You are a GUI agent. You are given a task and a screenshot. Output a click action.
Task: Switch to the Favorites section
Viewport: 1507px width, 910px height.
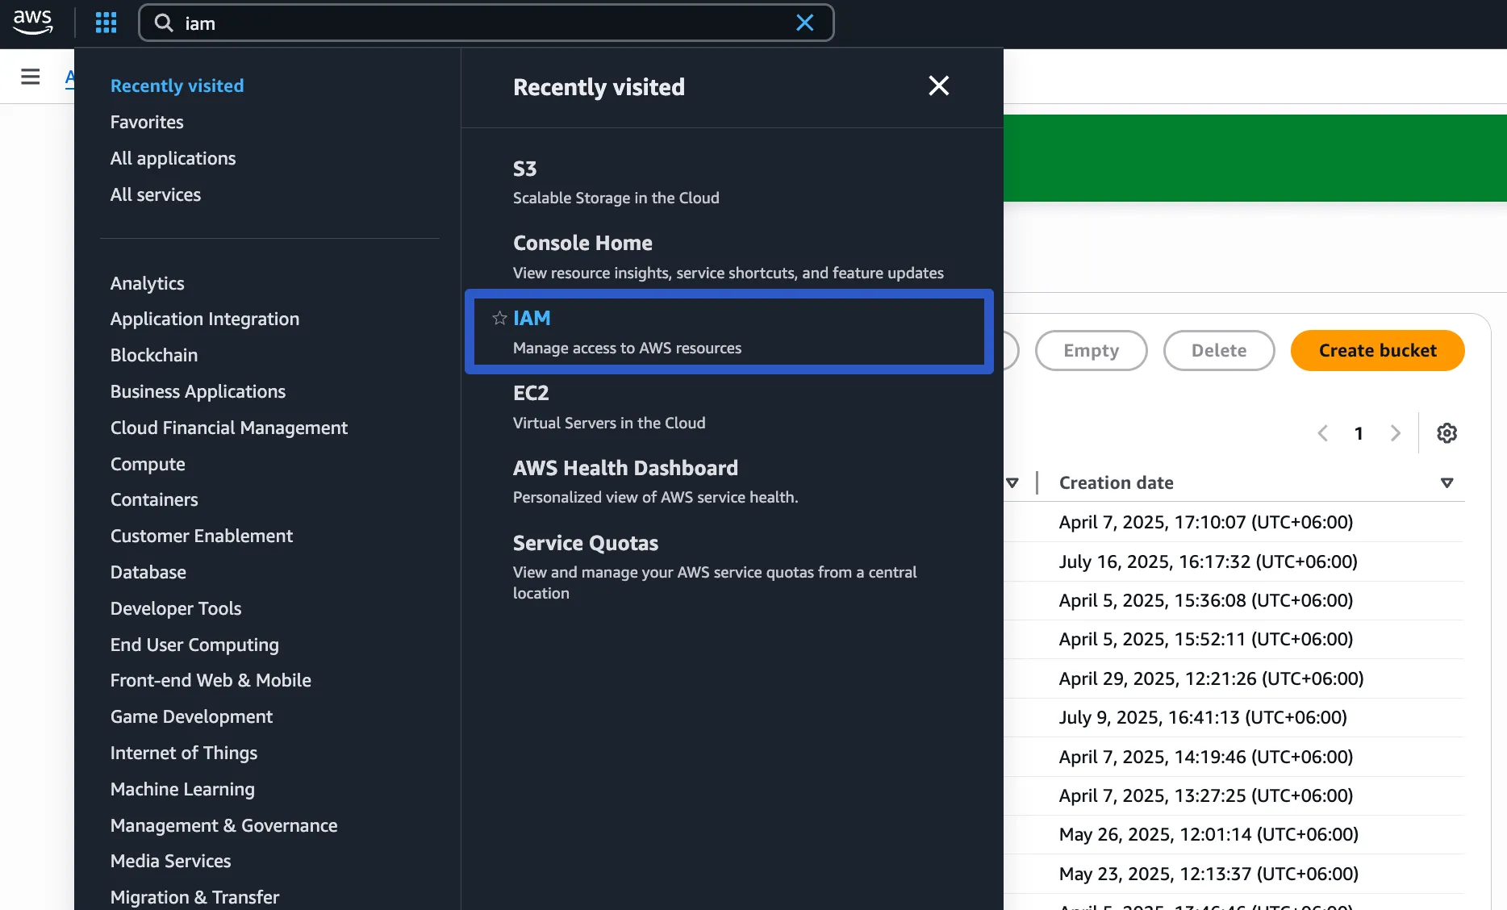click(146, 122)
